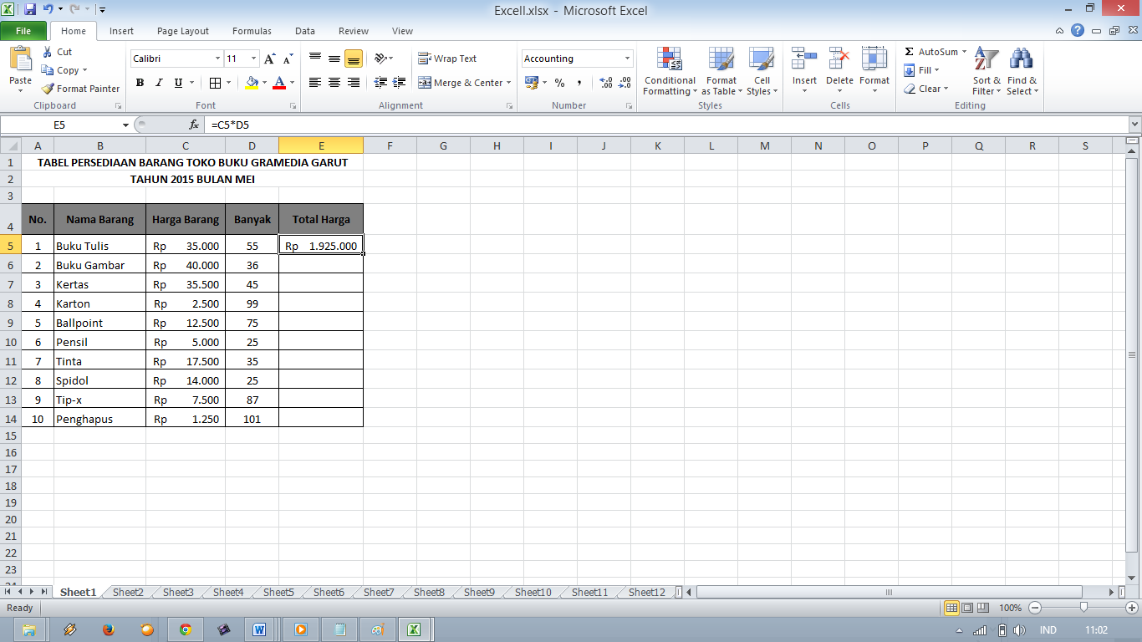
Task: Apply the red Font Color
Action: [279, 83]
